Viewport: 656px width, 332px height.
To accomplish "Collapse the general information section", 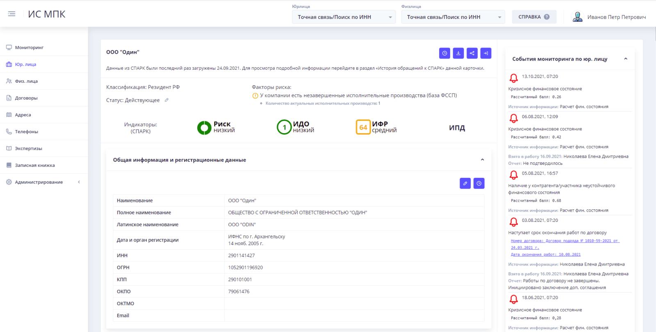I will tap(482, 160).
